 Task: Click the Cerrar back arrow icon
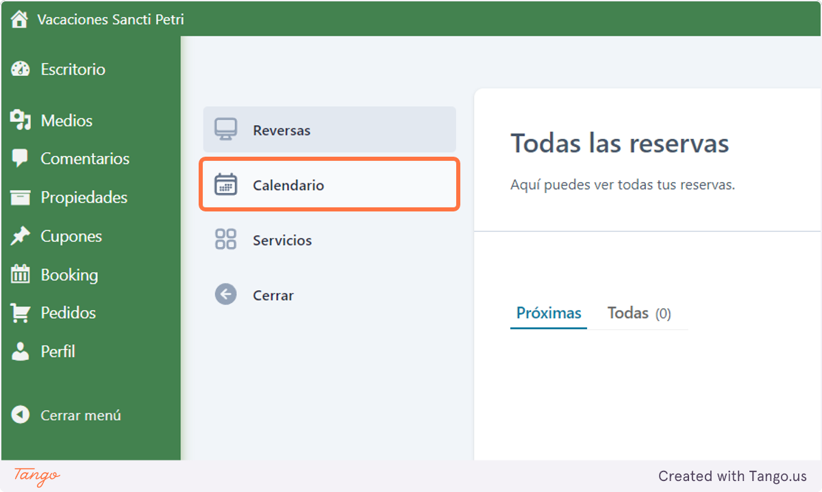point(225,295)
